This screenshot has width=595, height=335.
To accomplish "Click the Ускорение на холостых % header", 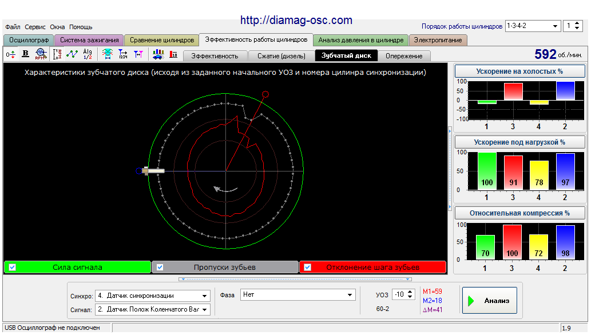I will point(519,71).
